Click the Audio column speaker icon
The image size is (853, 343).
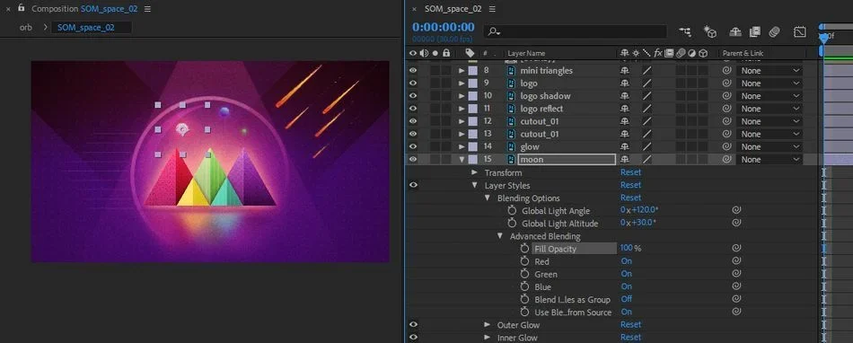tap(424, 53)
